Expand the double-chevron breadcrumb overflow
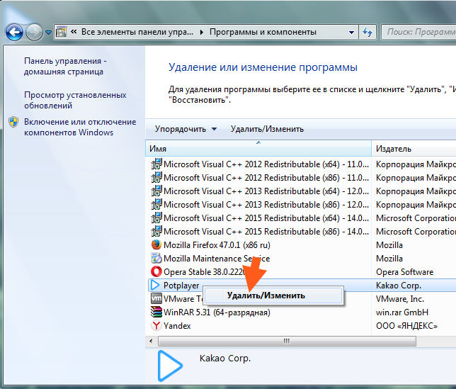Image resolution: width=456 pixels, height=389 pixels. point(74,31)
